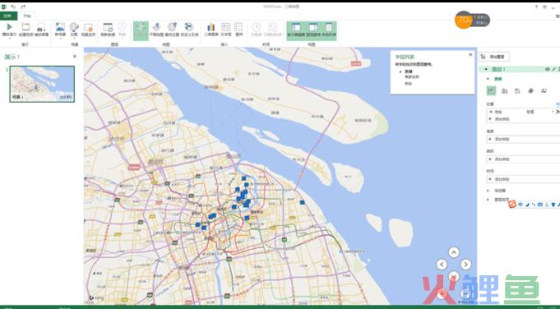Click the Capture Screen camera icon
This screenshot has width=560, height=309.
coord(41,27)
